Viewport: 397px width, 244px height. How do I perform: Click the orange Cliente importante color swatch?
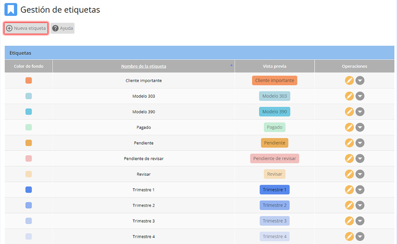pyautogui.click(x=29, y=81)
